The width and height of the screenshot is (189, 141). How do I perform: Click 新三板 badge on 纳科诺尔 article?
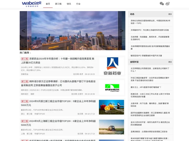tap(25, 81)
